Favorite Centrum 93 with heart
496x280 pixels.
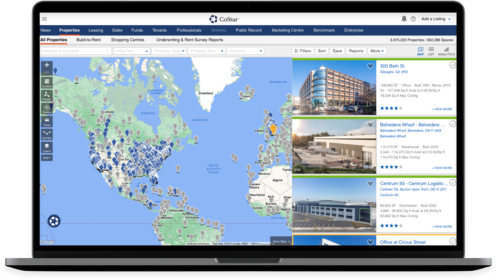click(370, 184)
